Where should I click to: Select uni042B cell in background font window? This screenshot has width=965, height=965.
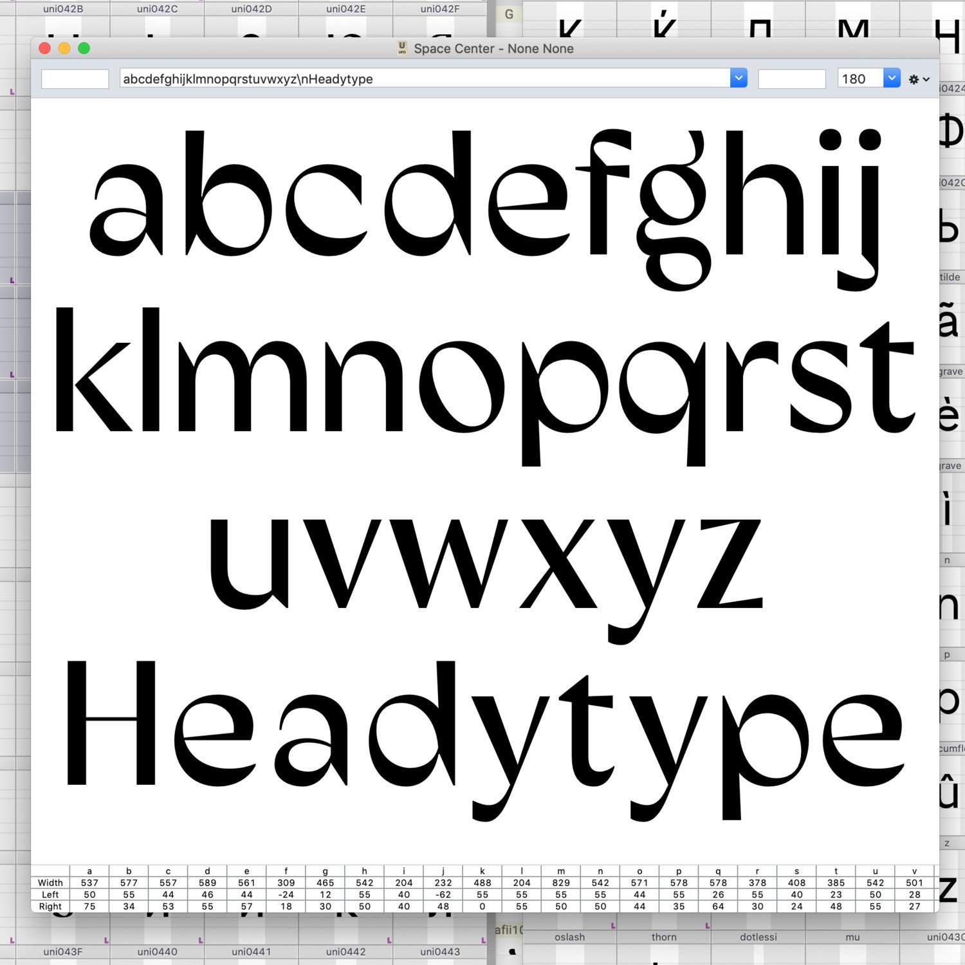coord(63,9)
